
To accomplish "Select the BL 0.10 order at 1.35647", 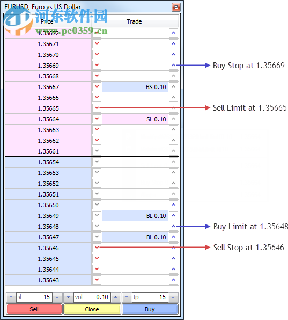I will click(x=135, y=237).
